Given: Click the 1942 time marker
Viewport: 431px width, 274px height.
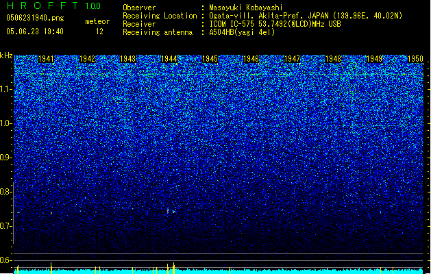Looking at the screenshot, I should [x=87, y=59].
